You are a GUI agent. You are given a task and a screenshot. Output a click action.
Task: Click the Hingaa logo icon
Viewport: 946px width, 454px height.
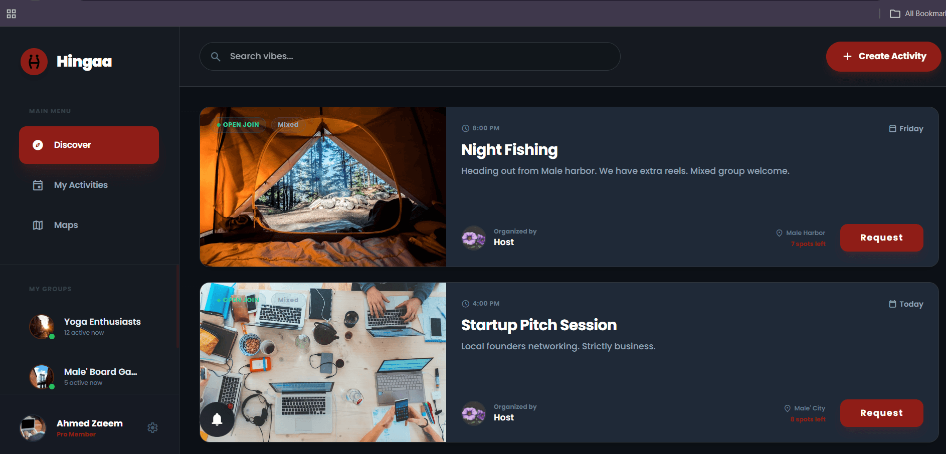[34, 62]
